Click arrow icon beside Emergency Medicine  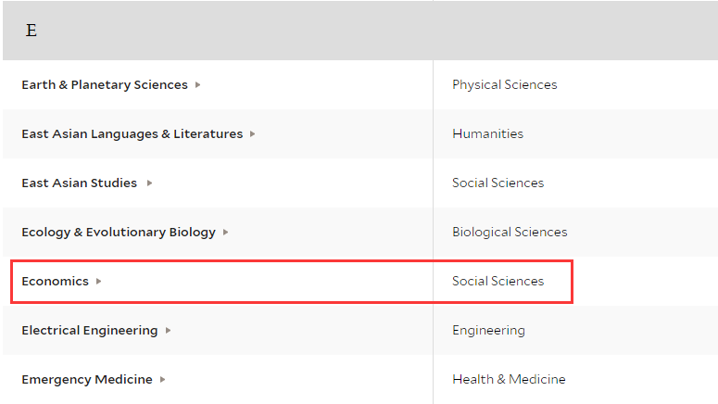162,379
